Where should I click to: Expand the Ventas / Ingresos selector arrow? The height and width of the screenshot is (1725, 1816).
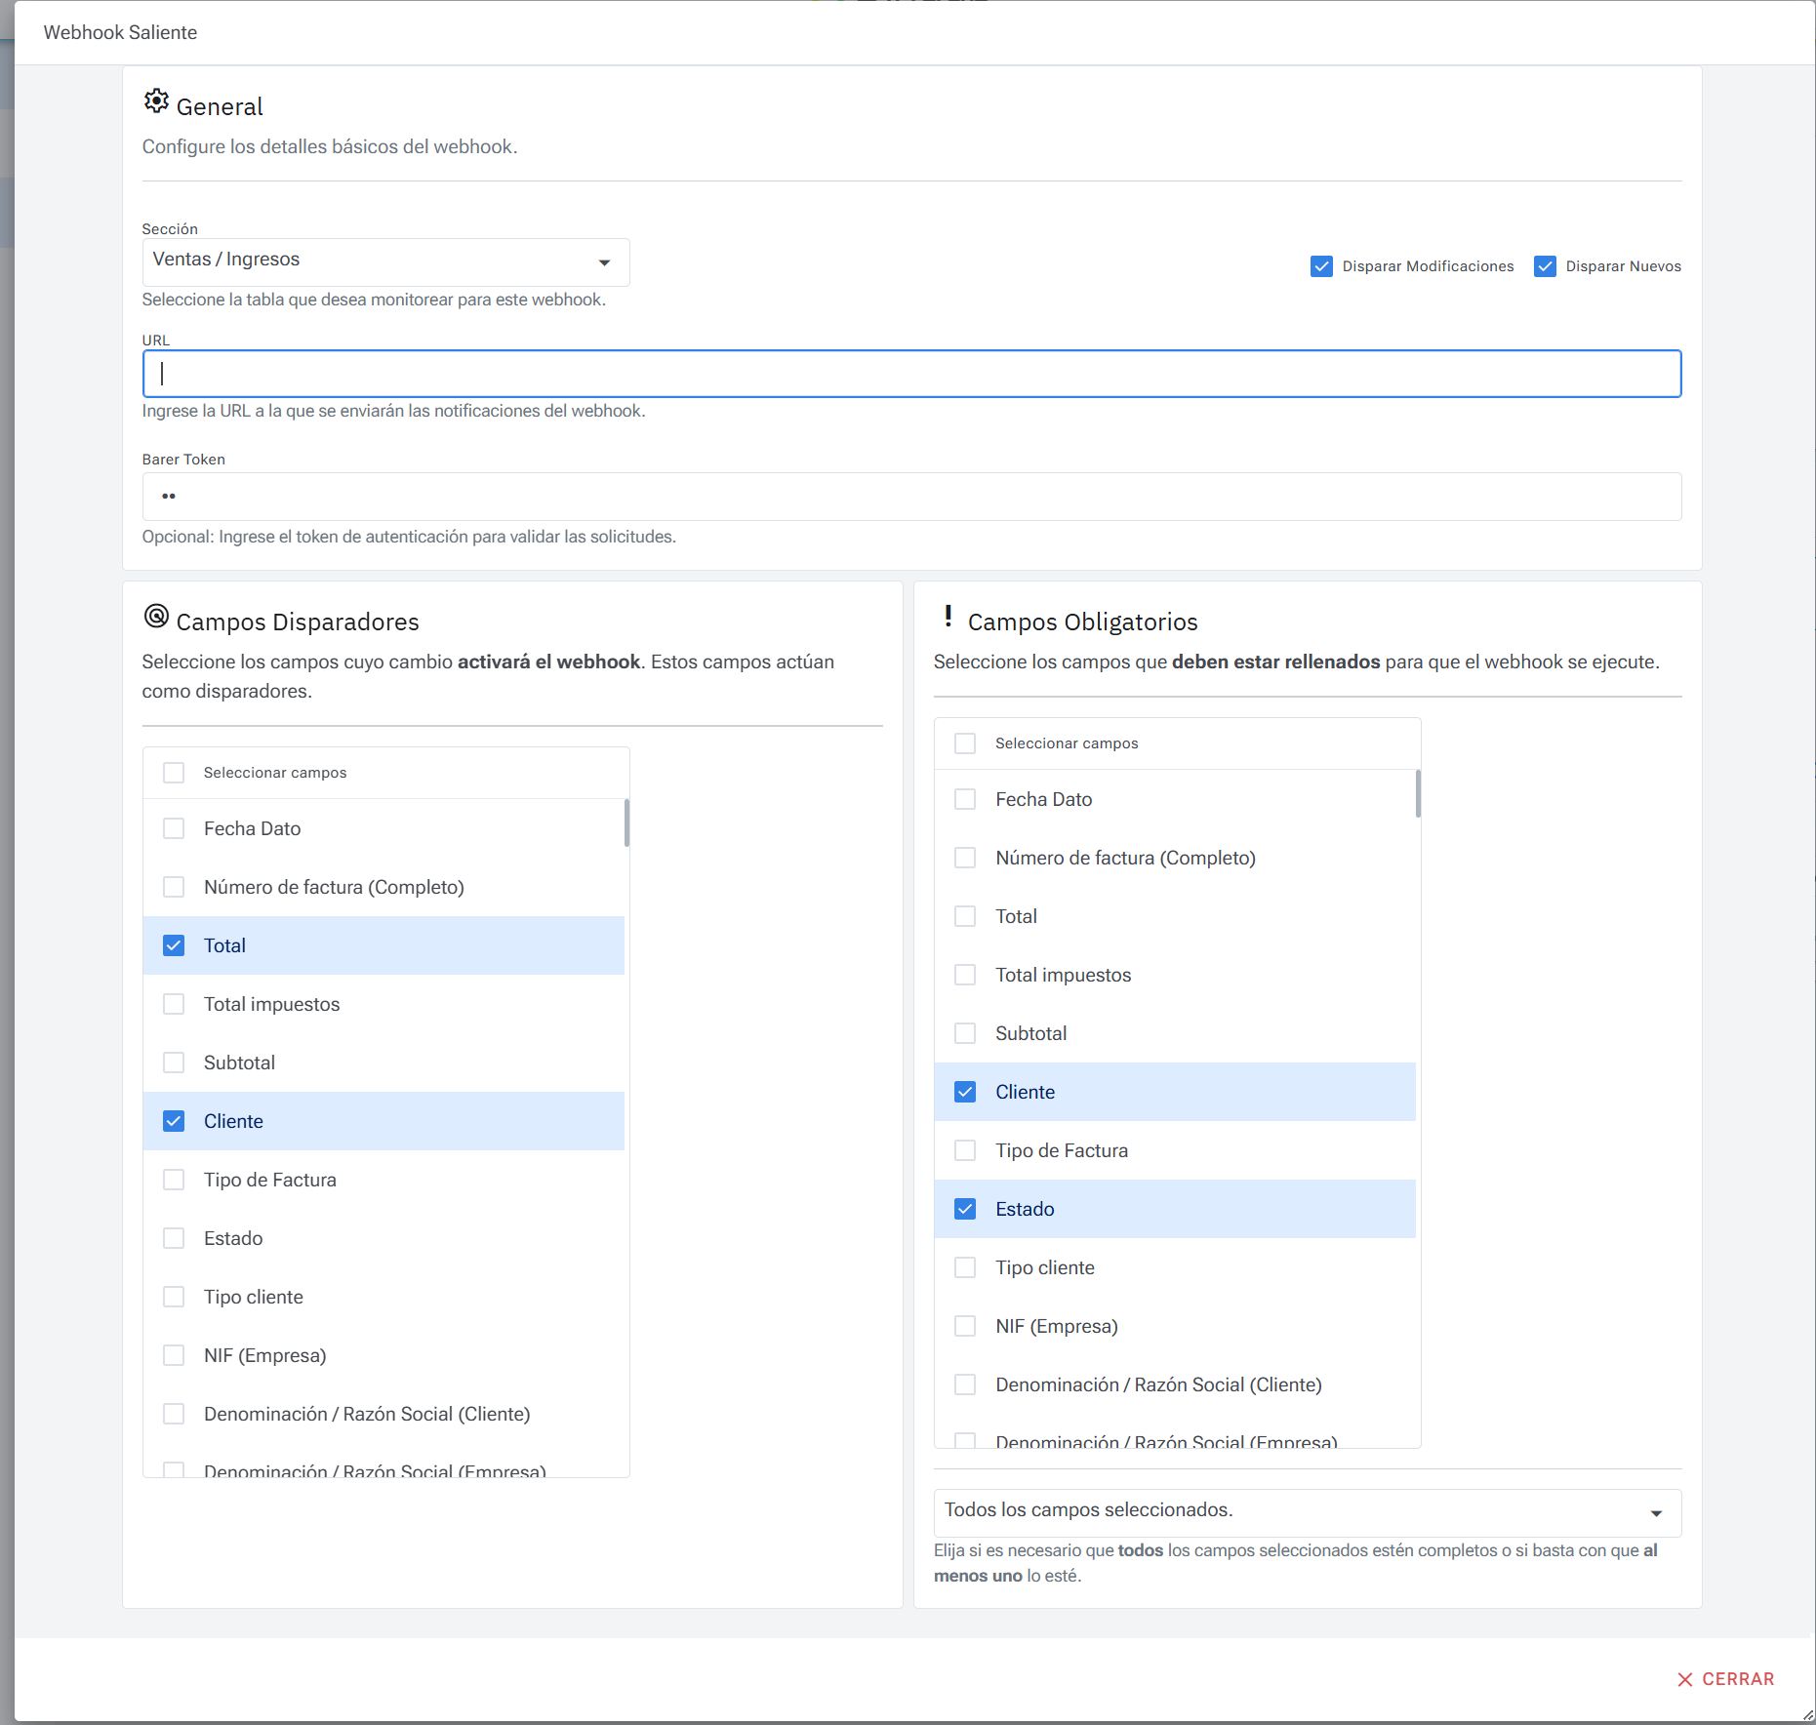pyautogui.click(x=603, y=261)
